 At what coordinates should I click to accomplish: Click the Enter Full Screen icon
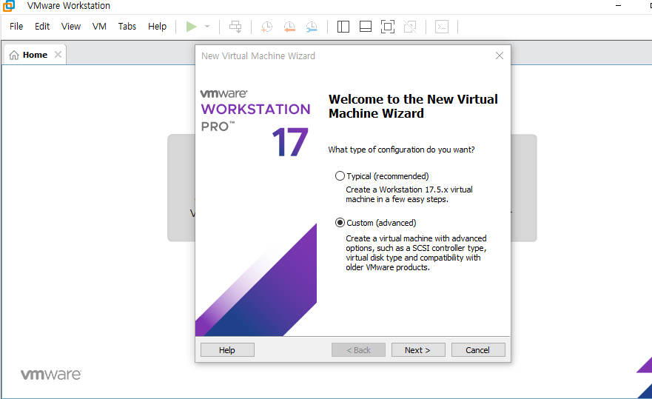(x=388, y=27)
